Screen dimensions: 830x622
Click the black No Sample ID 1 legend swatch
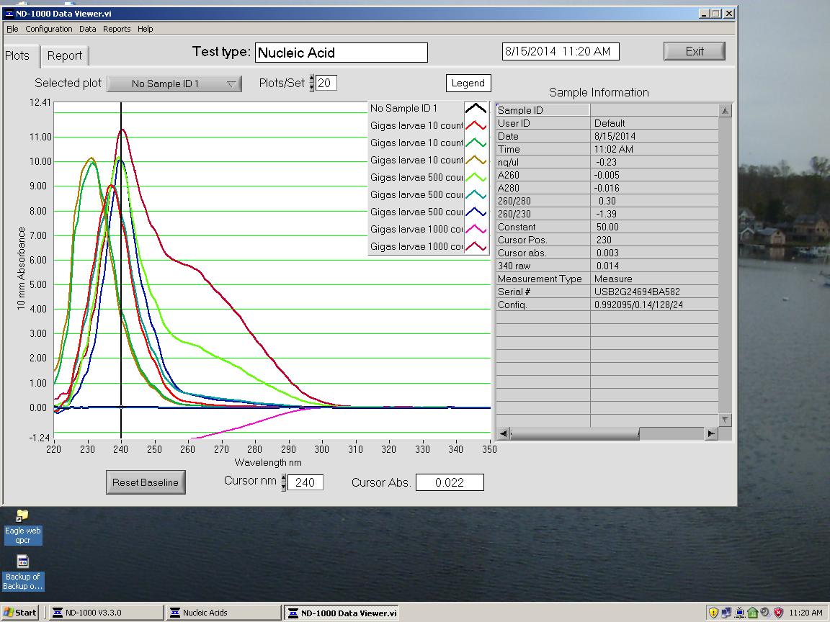pos(476,109)
